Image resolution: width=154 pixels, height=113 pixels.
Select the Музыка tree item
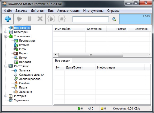click(24, 45)
